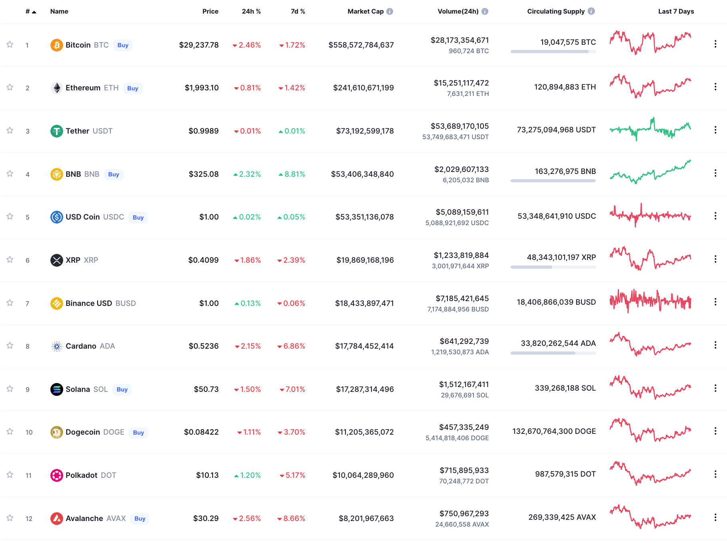Open the options menu on the Cardano row
The image size is (727, 543).
[x=715, y=345]
